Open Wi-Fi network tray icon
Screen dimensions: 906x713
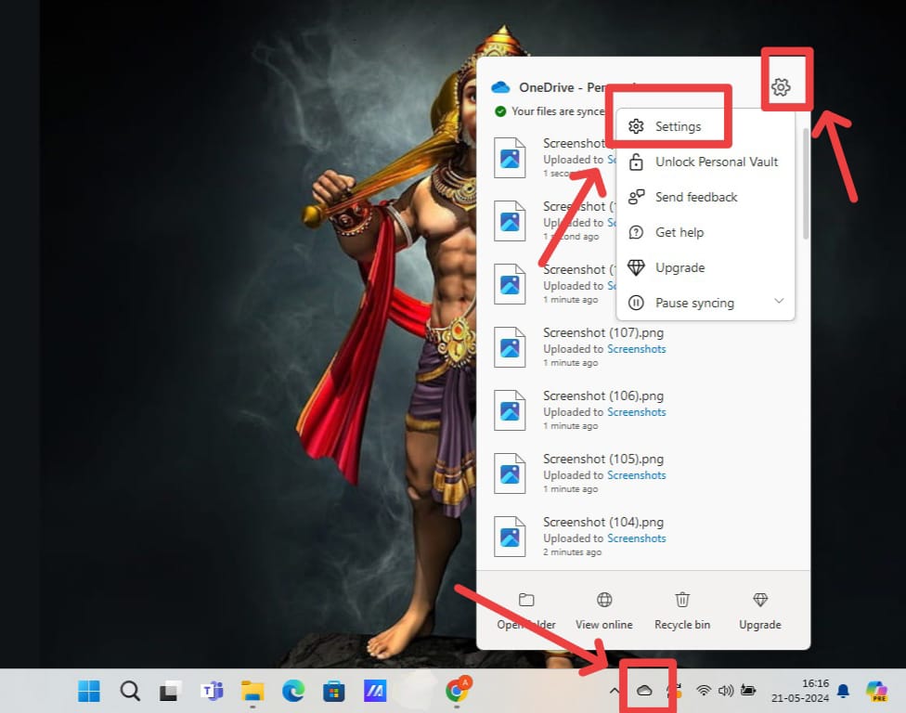tap(704, 691)
